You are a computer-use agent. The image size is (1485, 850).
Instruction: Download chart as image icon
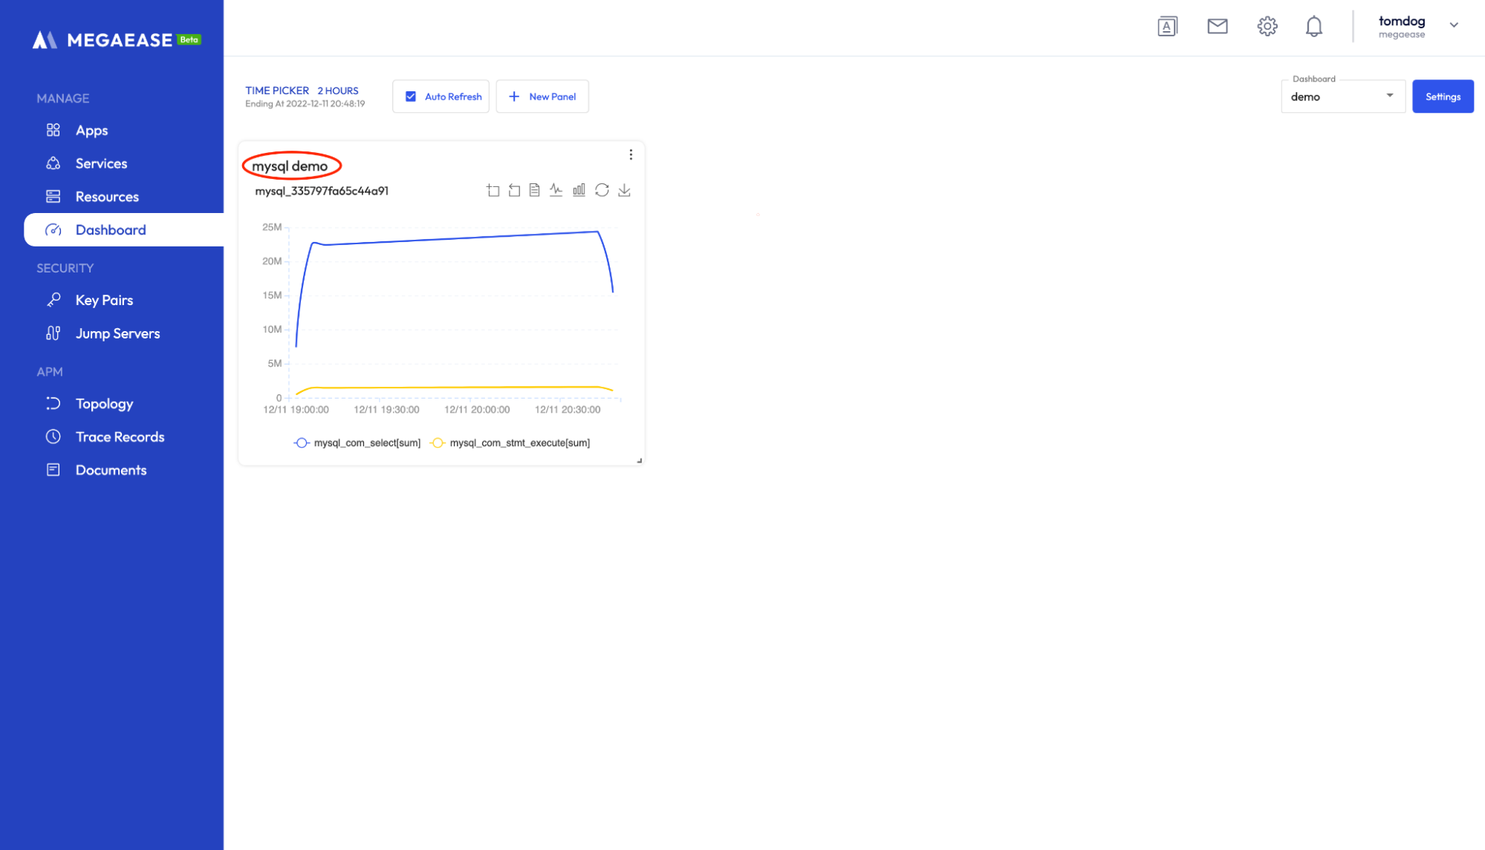(x=624, y=191)
